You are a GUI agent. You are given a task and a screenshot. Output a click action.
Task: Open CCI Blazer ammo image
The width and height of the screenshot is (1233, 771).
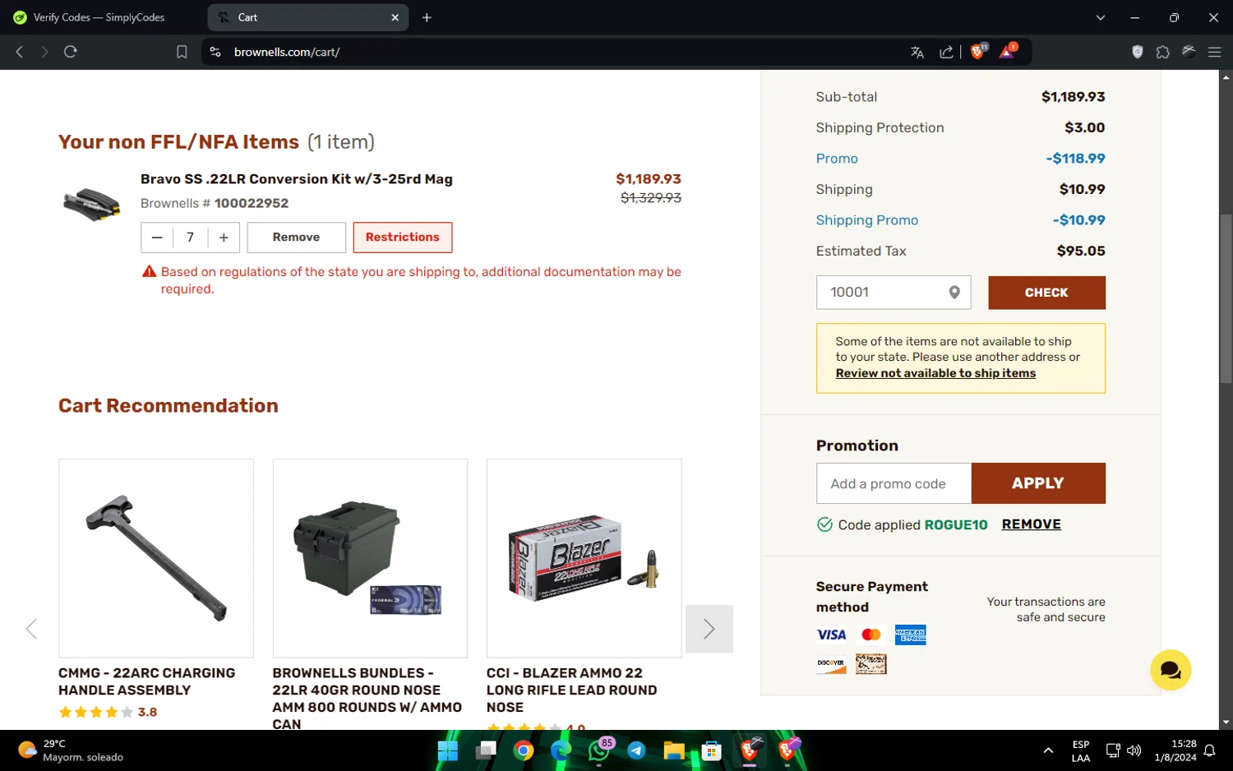[x=584, y=558]
